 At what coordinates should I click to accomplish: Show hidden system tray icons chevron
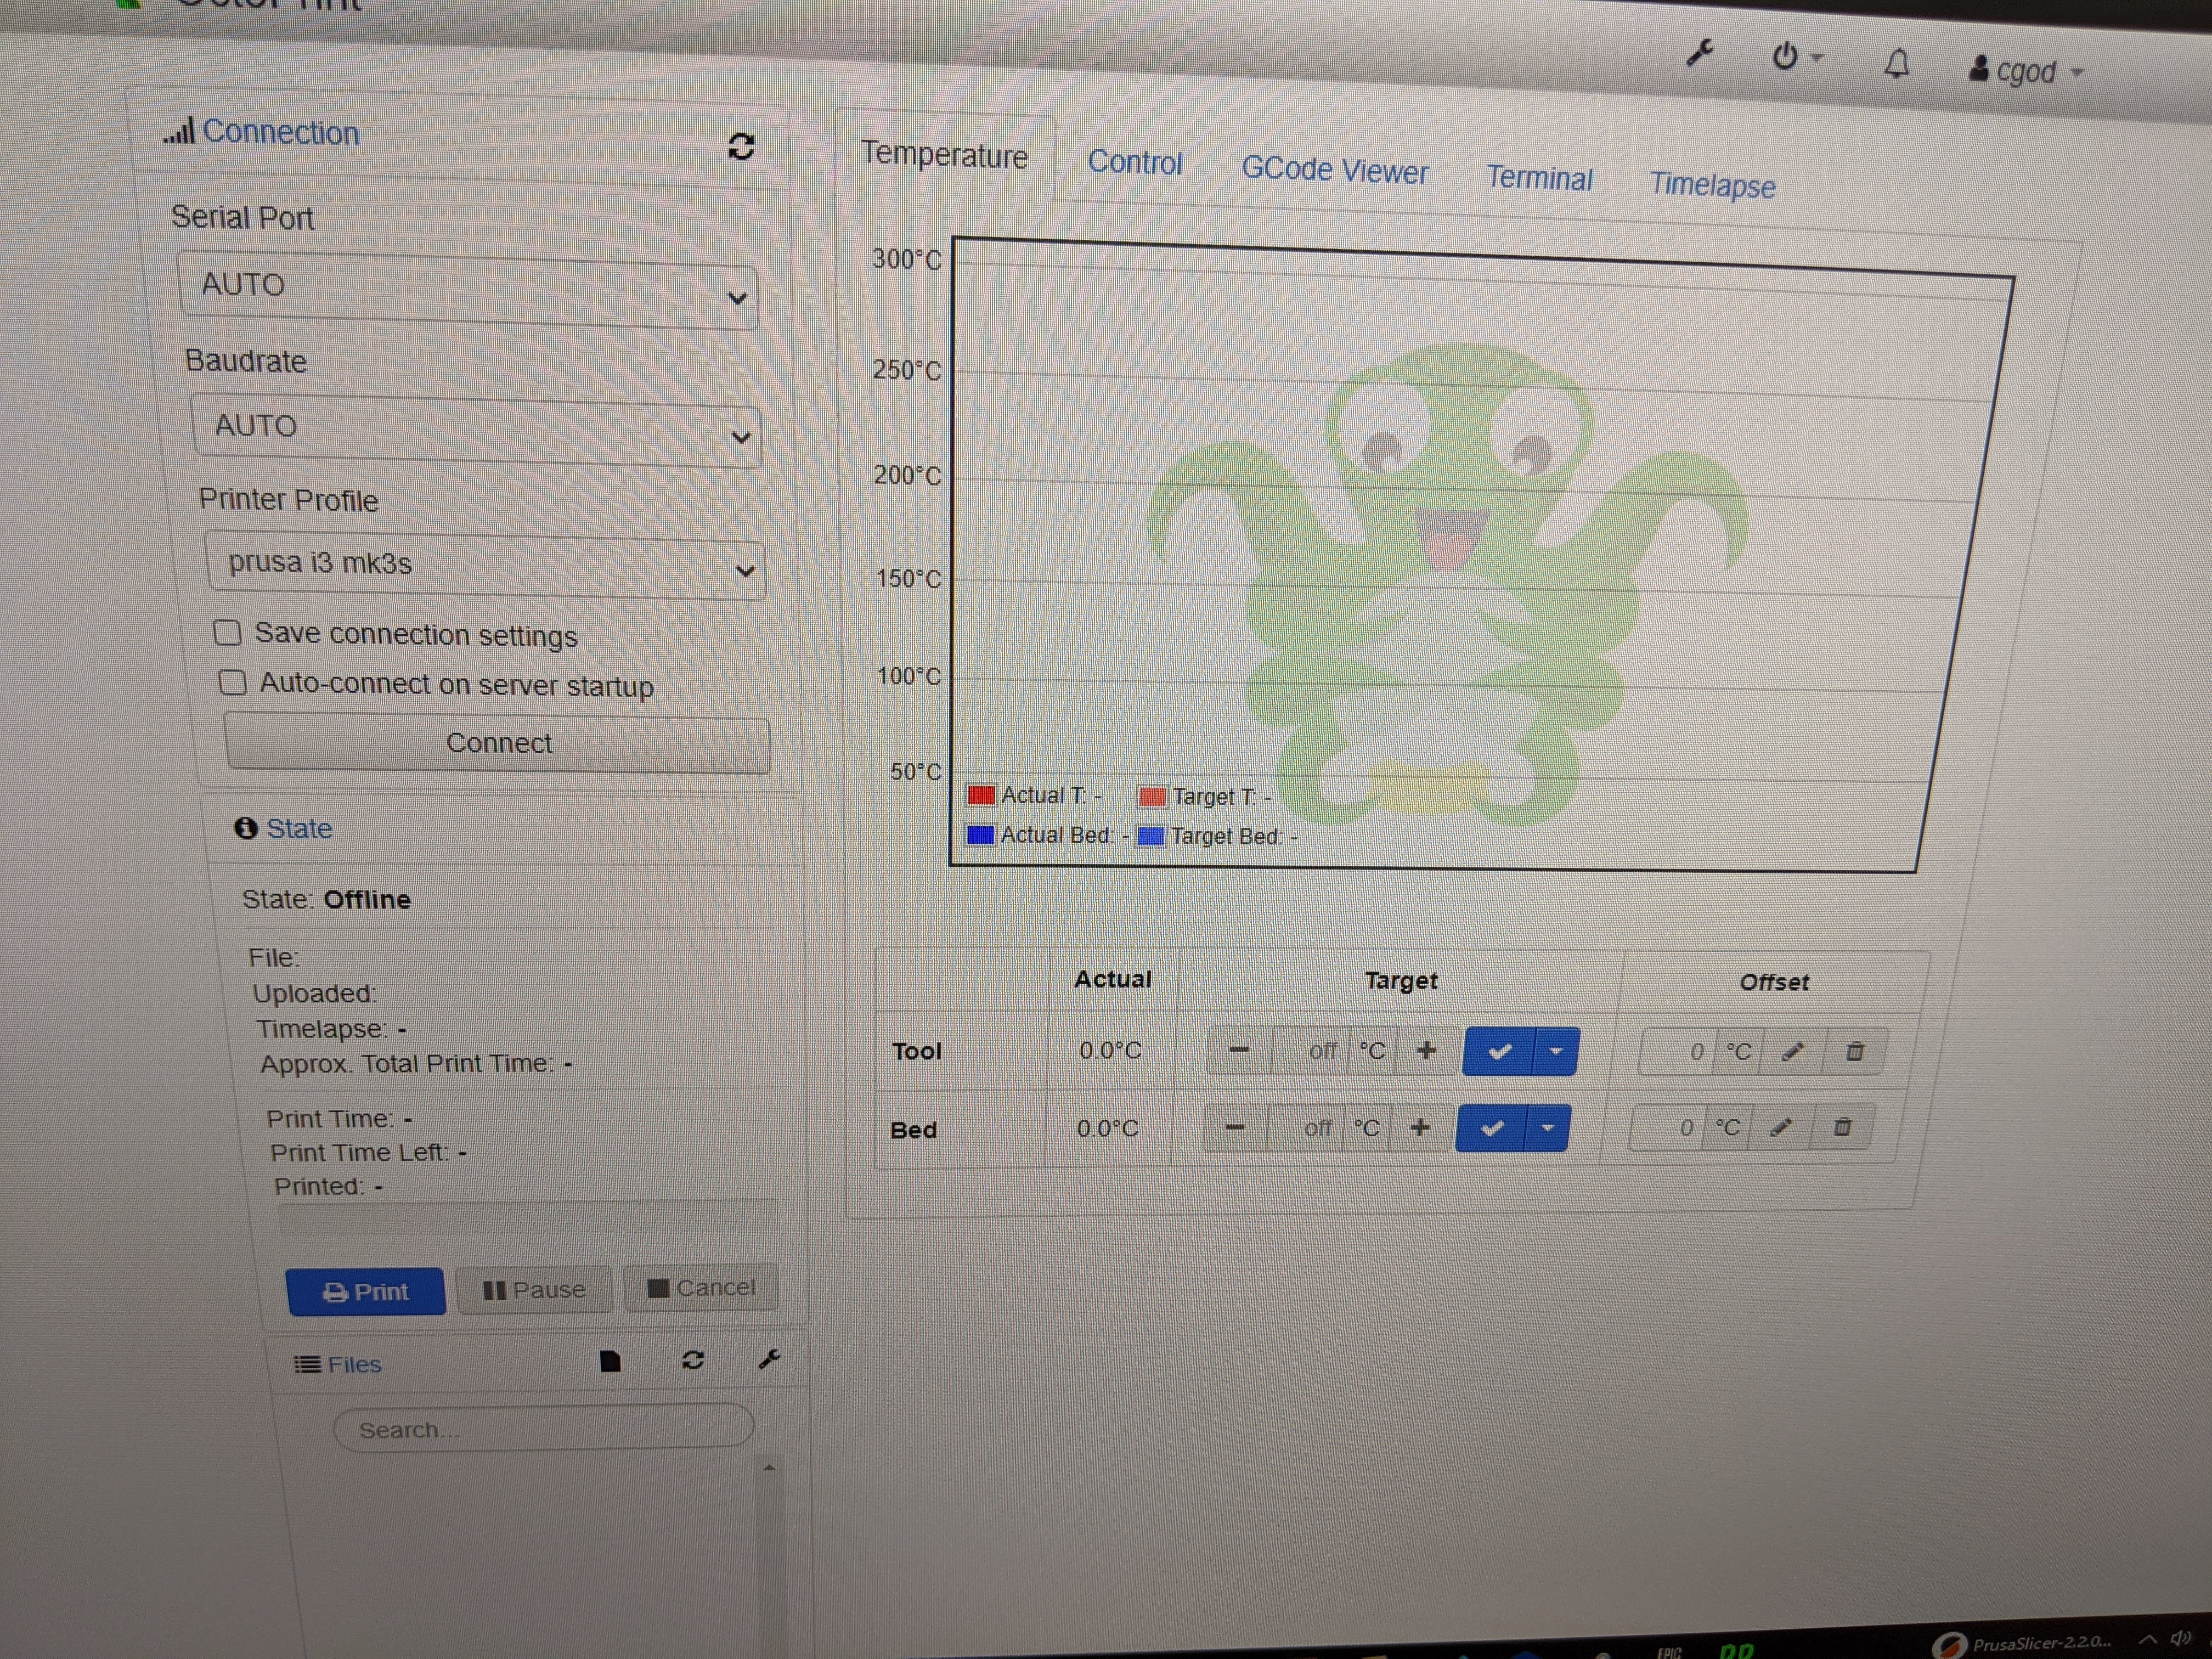2147,1639
